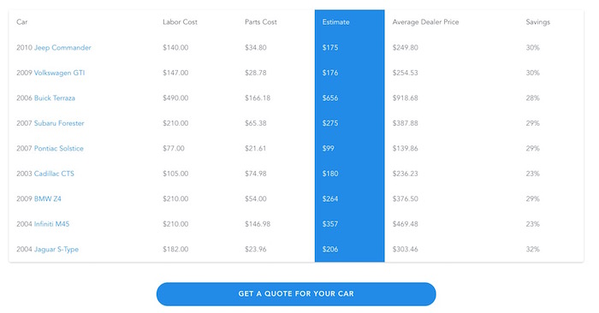Screen dimensions: 599x313
Task: Click the Savings column header
Action: (538, 22)
